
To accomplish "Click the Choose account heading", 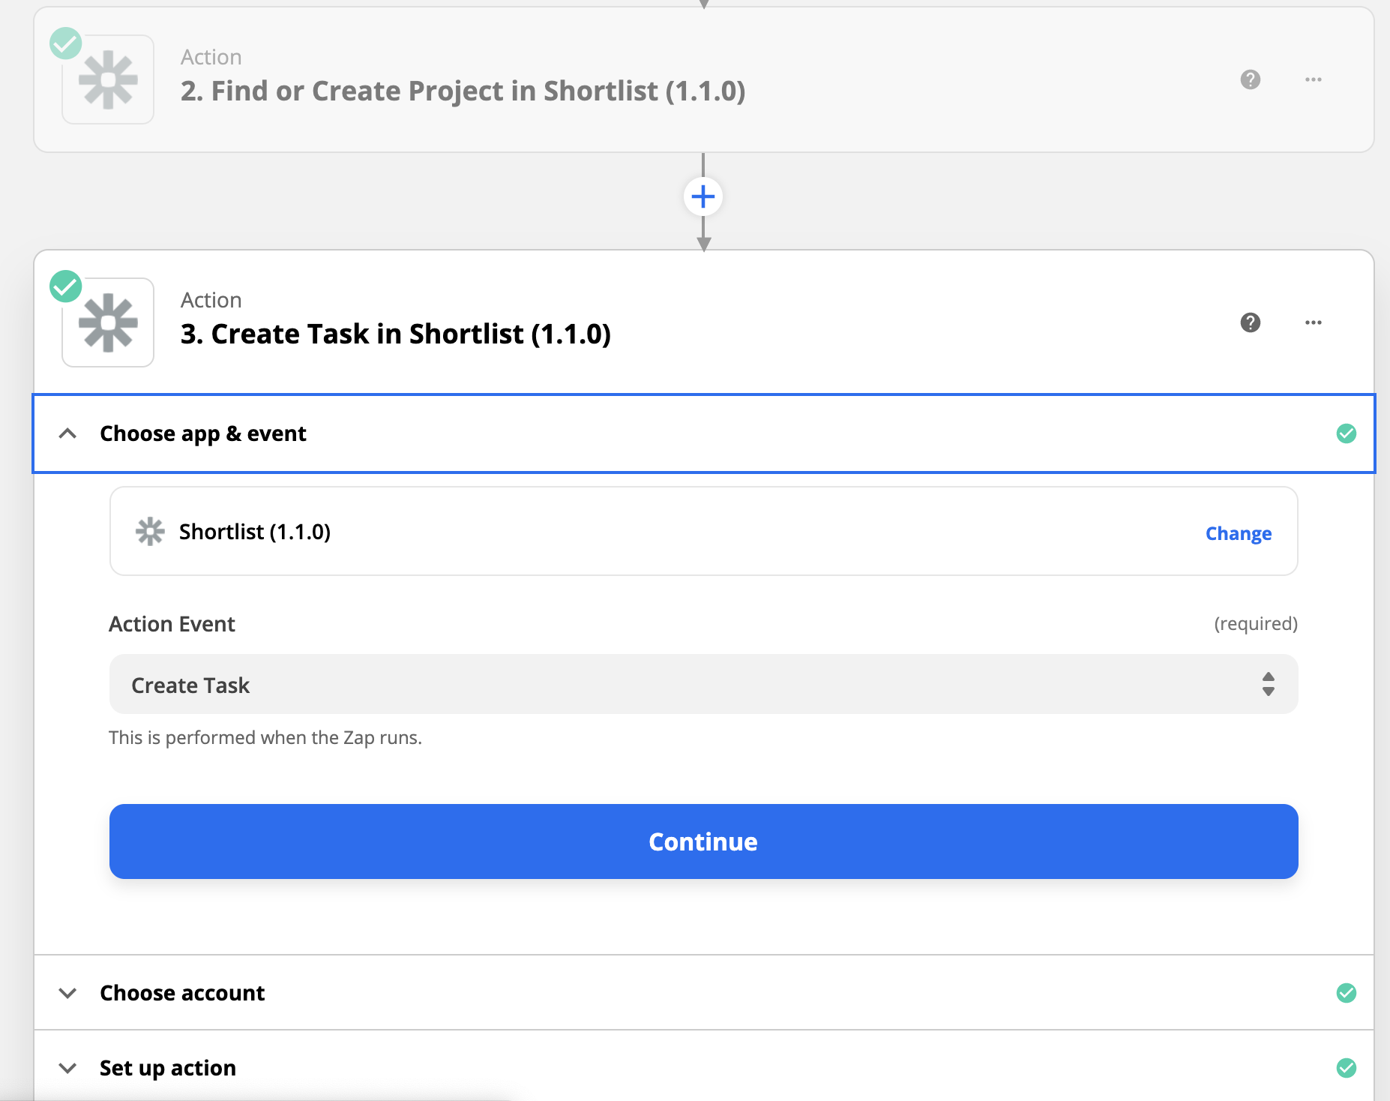I will 182,993.
